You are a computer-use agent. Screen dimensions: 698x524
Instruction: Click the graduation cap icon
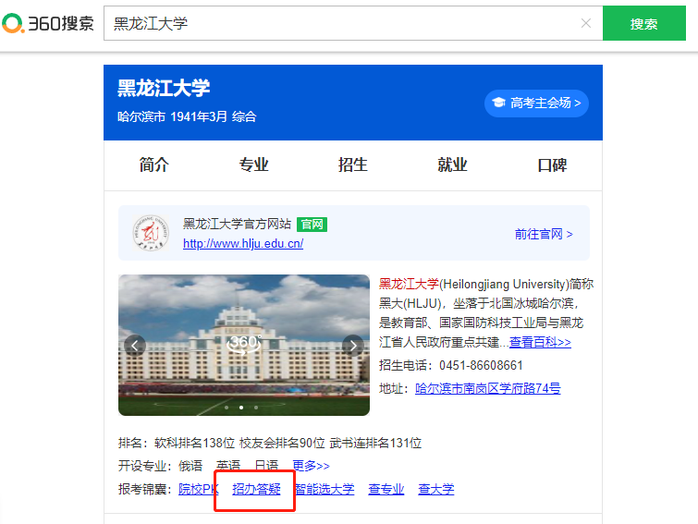coord(498,103)
